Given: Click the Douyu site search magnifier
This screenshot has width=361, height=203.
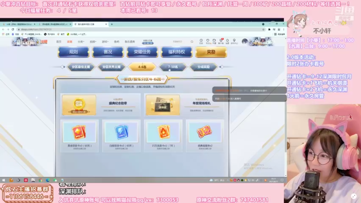Looking at the screenshot, I should (192, 42).
